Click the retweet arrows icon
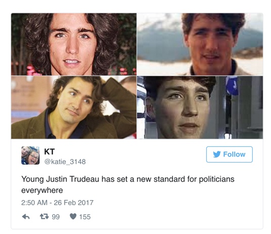The height and width of the screenshot is (234, 271). pos(44,216)
